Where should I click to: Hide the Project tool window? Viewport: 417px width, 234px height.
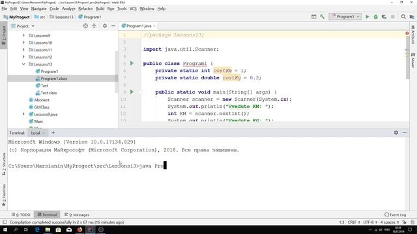point(113,26)
